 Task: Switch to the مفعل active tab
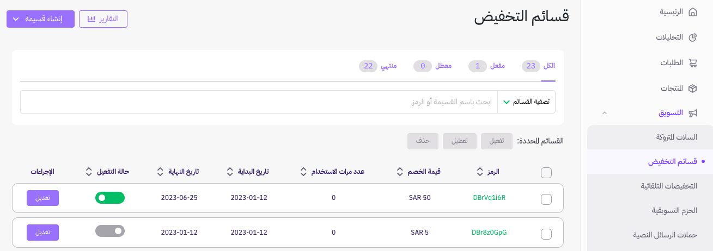coord(487,66)
